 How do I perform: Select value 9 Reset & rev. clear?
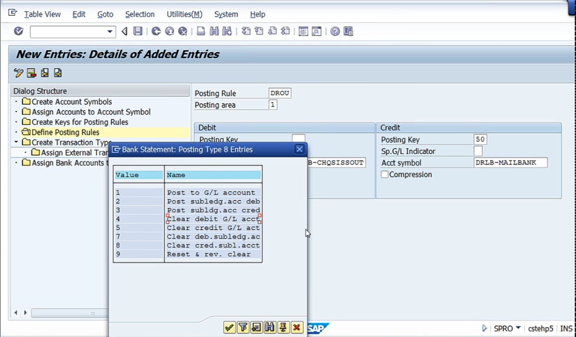[188, 254]
